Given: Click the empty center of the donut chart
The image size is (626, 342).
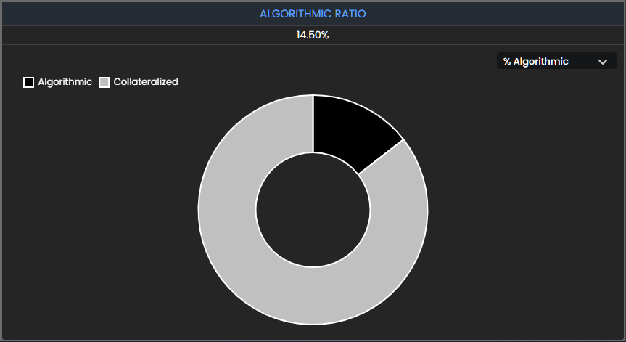Looking at the screenshot, I should click(313, 210).
